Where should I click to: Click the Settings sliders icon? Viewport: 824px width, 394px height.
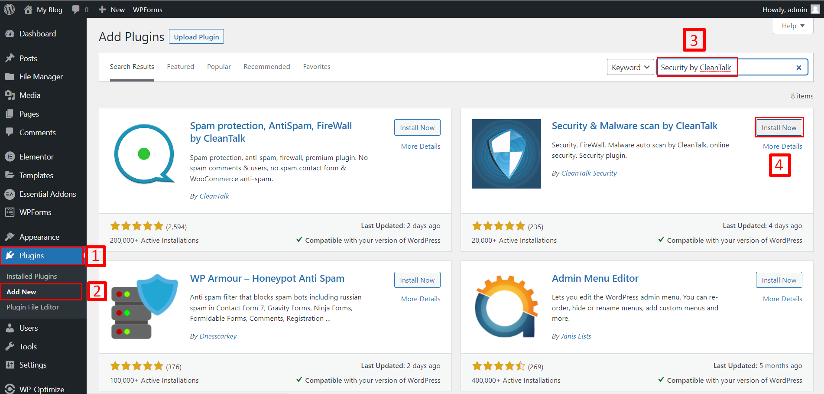10,365
